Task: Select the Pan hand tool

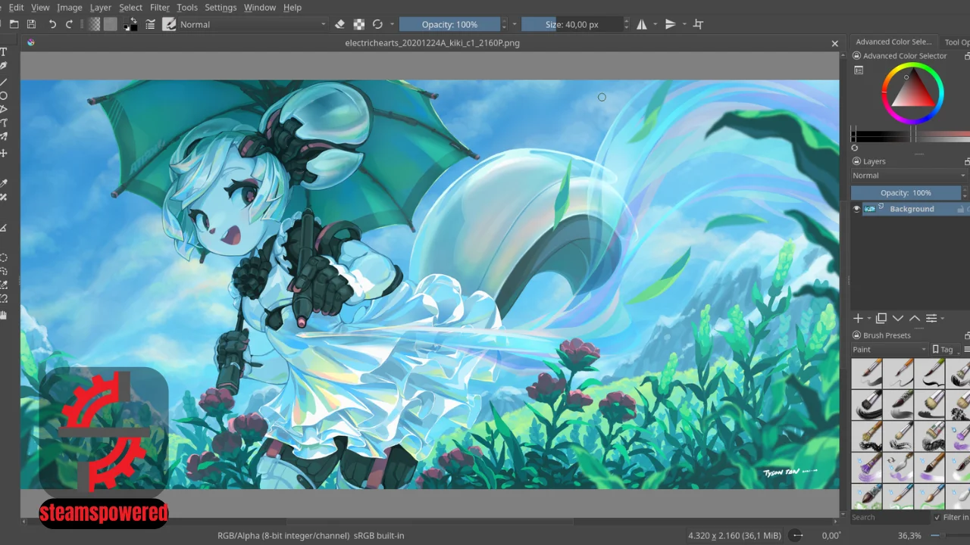Action: pyautogui.click(x=4, y=314)
